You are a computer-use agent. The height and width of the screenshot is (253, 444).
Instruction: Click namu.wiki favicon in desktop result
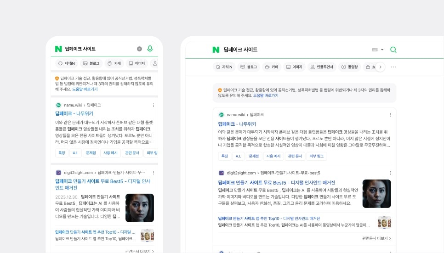(222, 115)
